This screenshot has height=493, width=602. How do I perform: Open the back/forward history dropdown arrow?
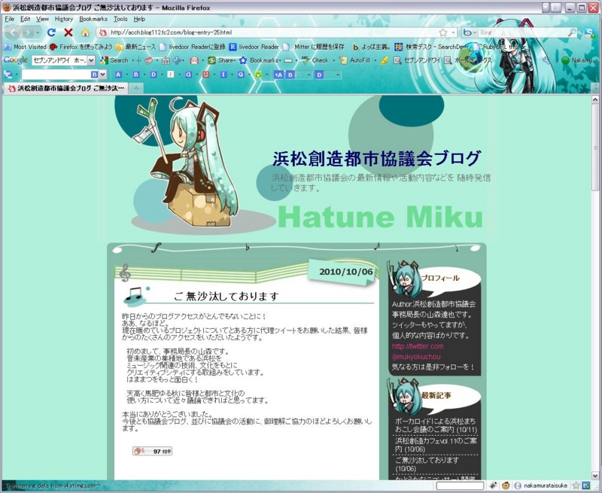[37, 32]
